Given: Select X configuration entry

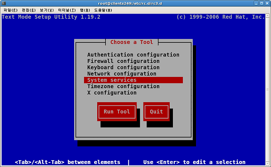Looking at the screenshot, I should click(x=133, y=93).
